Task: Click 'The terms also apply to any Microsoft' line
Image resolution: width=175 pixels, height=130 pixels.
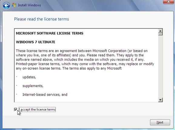Action: click(x=92, y=68)
